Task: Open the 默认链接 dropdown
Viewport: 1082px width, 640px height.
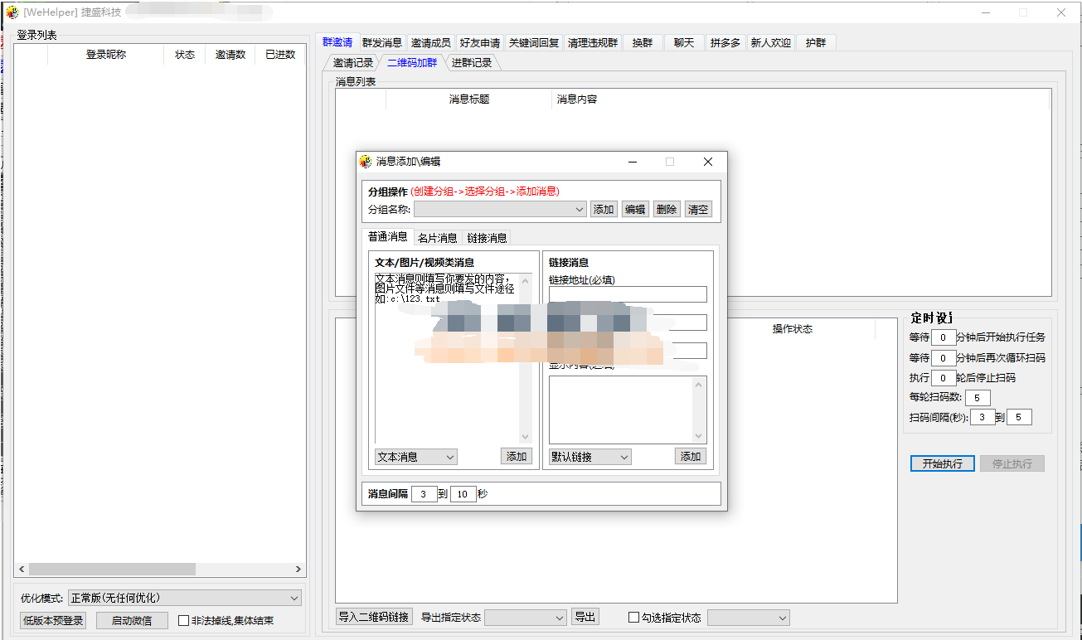Action: click(624, 457)
